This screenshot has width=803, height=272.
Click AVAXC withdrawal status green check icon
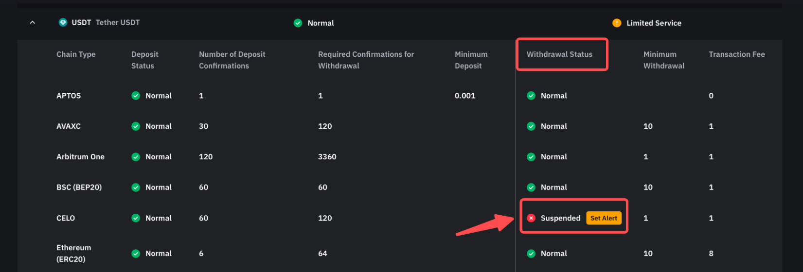(531, 126)
